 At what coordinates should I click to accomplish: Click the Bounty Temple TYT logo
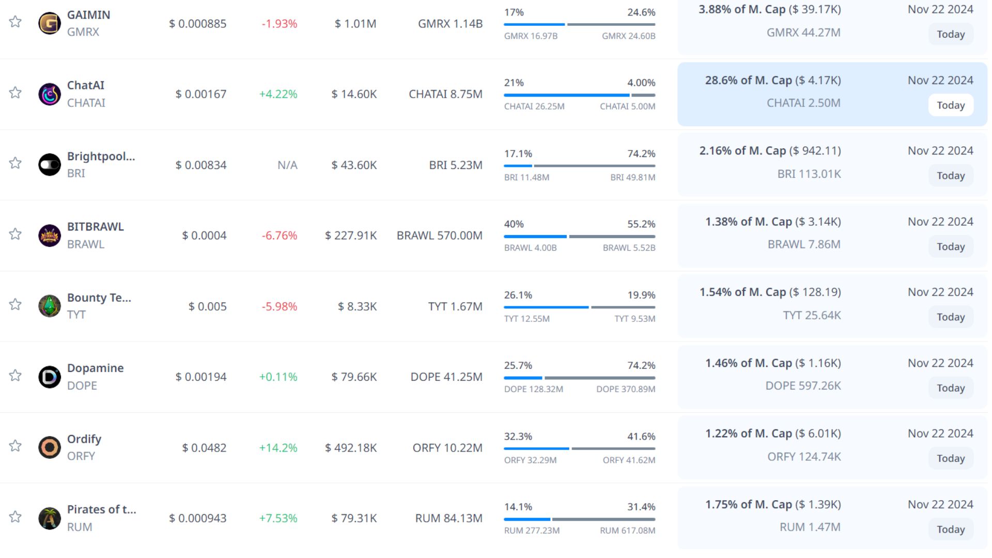click(x=50, y=306)
